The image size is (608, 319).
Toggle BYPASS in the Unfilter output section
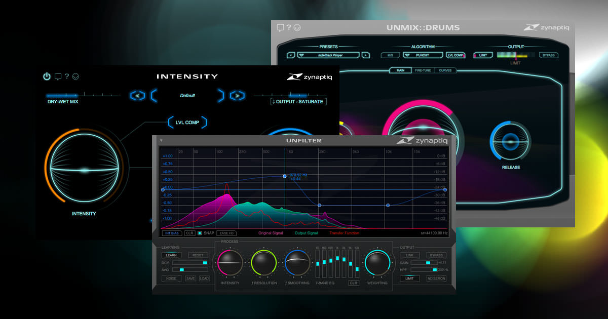pyautogui.click(x=436, y=255)
